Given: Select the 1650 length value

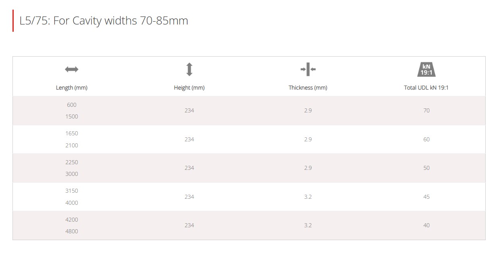Looking at the screenshot, I should [x=72, y=133].
